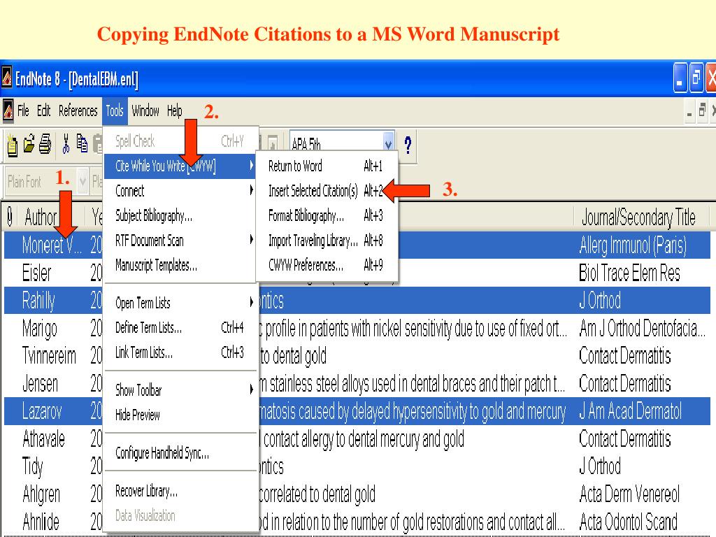The image size is (716, 537).
Task: Click journal cell J Am Acad Dermatol
Action: click(x=631, y=411)
